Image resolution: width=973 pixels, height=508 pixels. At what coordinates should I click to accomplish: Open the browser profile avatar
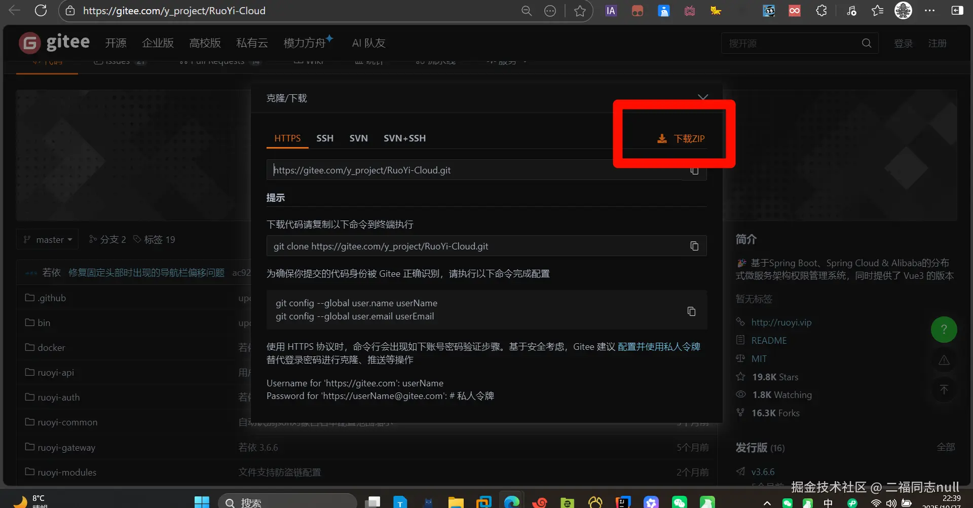[903, 11]
